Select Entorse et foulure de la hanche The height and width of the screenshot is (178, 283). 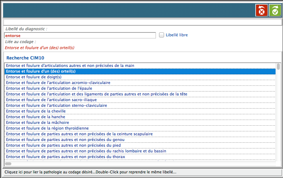(36, 117)
